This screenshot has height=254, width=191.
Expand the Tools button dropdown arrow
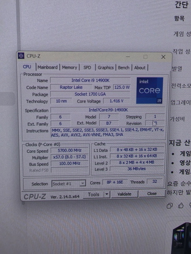tap(107, 194)
